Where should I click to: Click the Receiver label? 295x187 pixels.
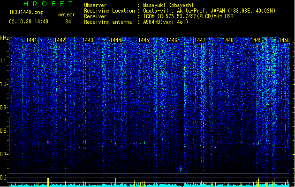pos(95,16)
